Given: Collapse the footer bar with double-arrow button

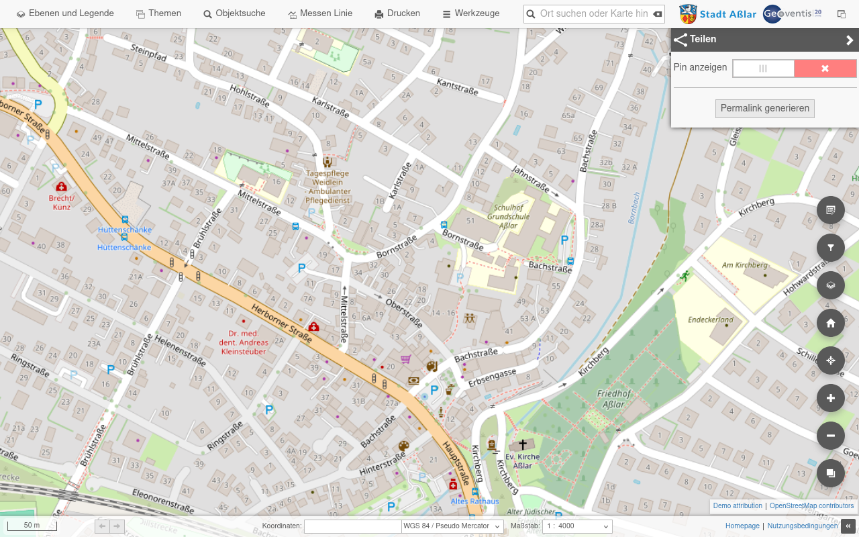Looking at the screenshot, I should point(848,526).
